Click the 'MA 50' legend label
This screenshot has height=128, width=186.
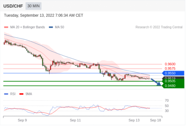[59, 27]
